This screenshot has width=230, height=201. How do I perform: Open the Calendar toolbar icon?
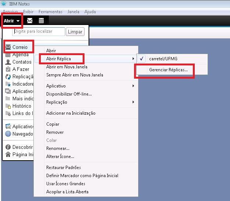(x=41, y=21)
